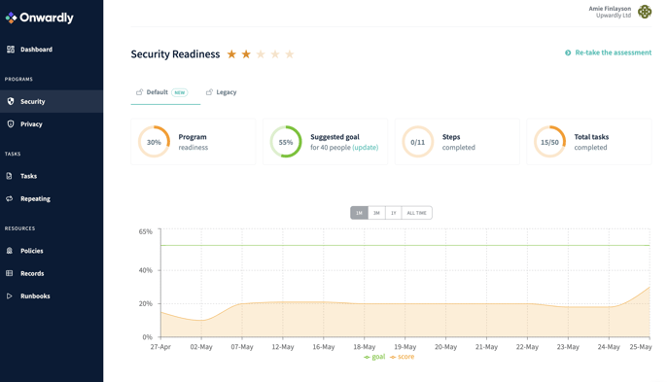Open the Records table icon
Screen dimensions: 669x382
point(10,273)
